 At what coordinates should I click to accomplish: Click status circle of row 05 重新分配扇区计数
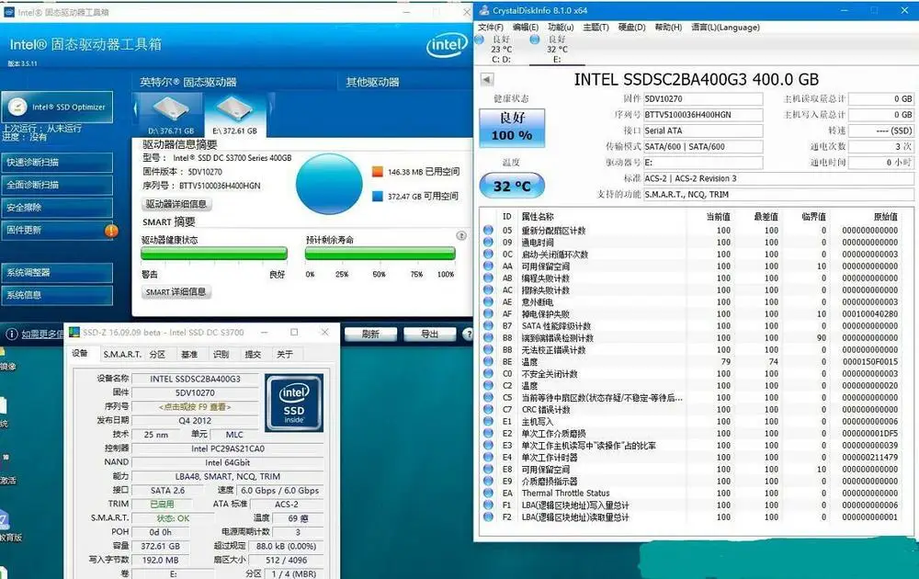point(488,231)
